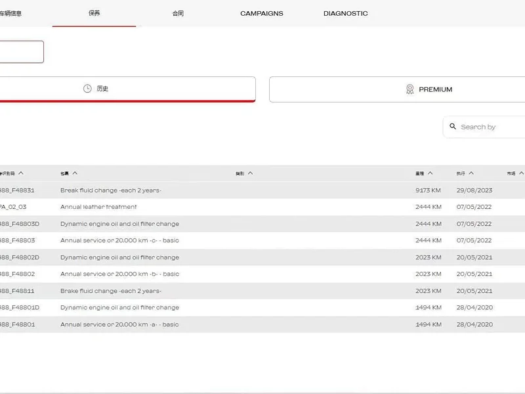Viewport: 525px width, 394px height.
Task: Toggle sort arrow on category column
Action: point(251,173)
